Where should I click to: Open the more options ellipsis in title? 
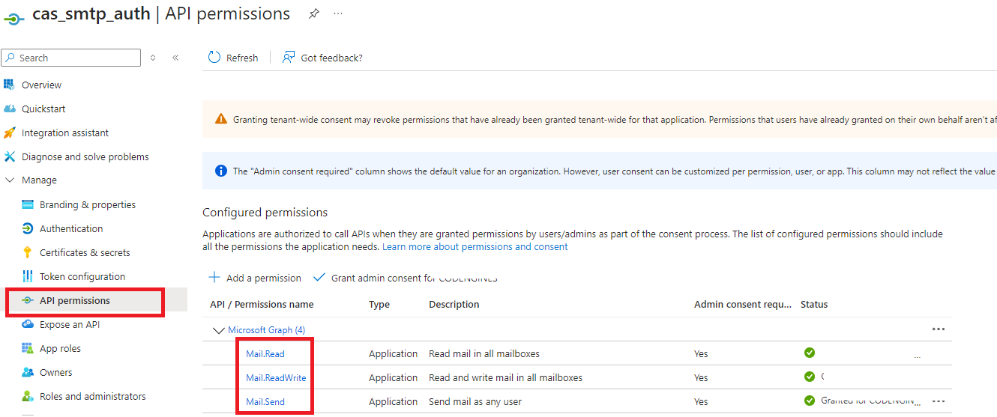pyautogui.click(x=338, y=14)
